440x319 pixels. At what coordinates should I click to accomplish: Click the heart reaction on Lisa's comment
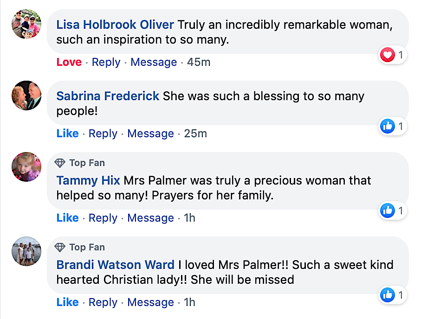point(387,56)
